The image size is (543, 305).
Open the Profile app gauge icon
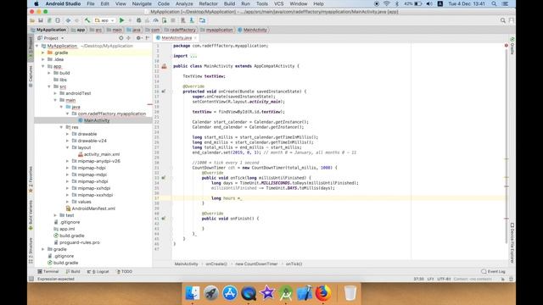point(155,20)
